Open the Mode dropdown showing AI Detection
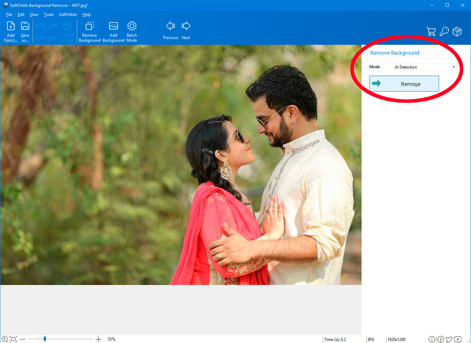 point(425,67)
